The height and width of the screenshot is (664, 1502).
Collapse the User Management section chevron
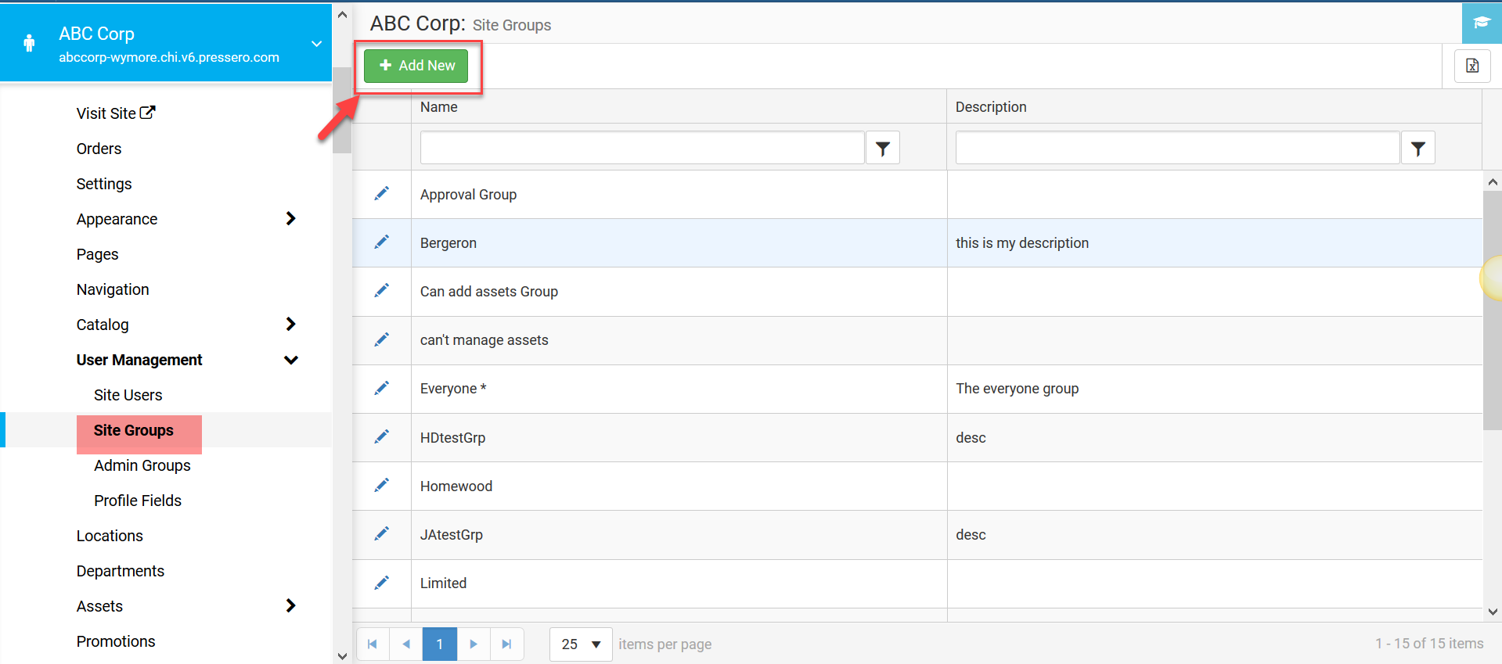pos(291,360)
